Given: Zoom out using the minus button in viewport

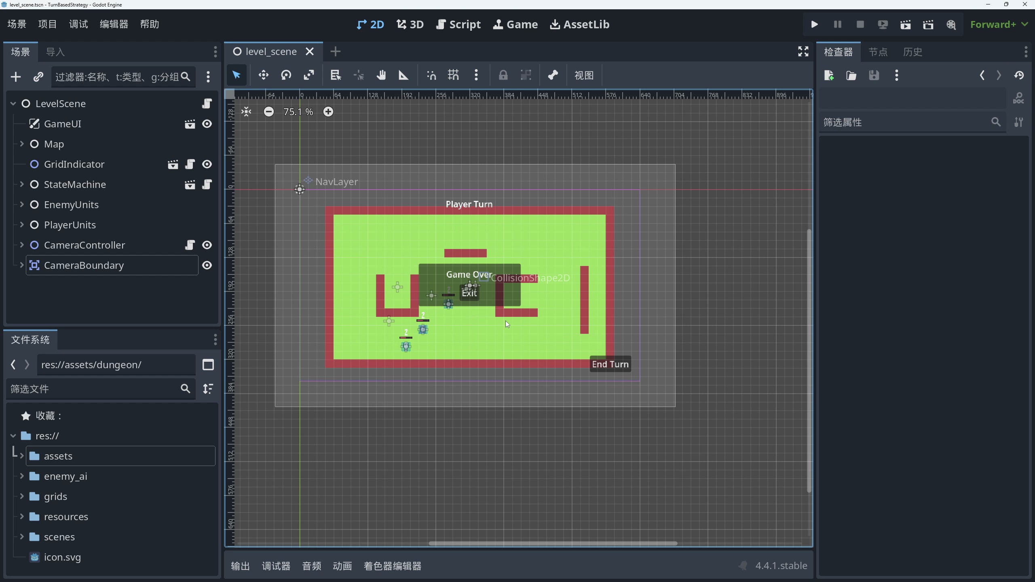Looking at the screenshot, I should click(x=268, y=112).
